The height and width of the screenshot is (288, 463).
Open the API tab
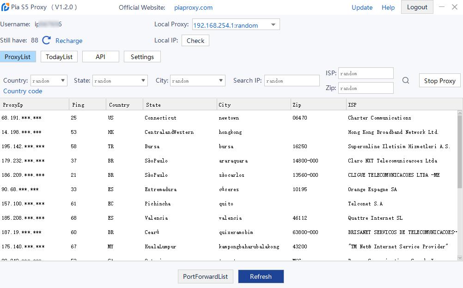100,57
